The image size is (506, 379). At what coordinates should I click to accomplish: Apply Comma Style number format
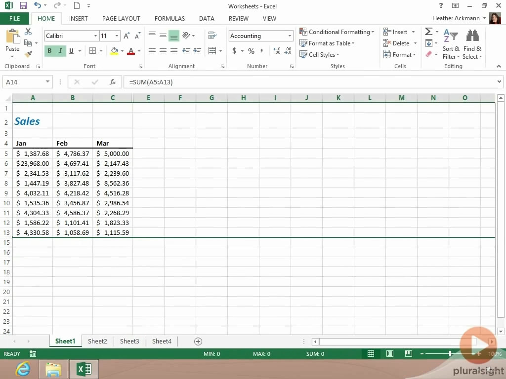click(262, 51)
